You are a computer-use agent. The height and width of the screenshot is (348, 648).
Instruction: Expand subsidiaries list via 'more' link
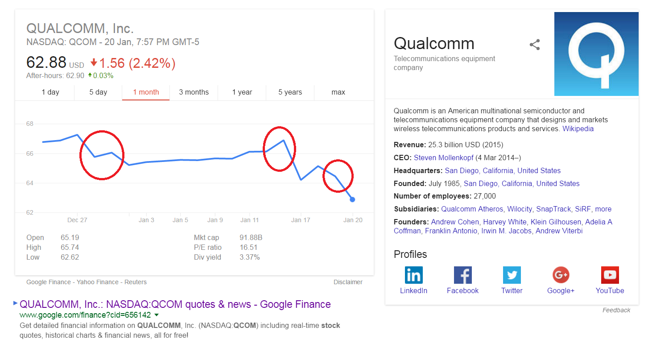point(603,209)
